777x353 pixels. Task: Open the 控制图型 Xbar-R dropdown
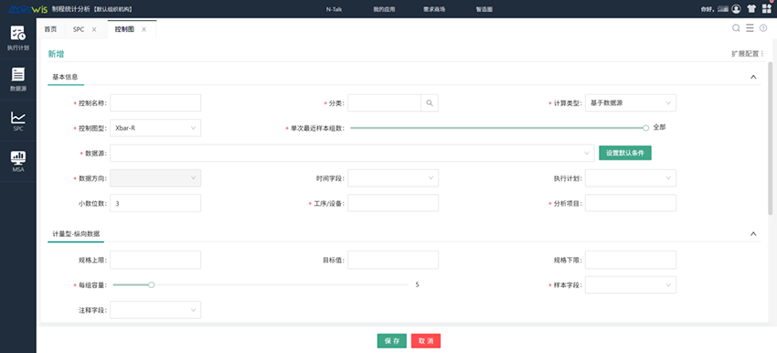tap(155, 128)
